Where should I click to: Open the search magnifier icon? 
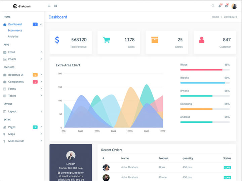click(x=213, y=6)
